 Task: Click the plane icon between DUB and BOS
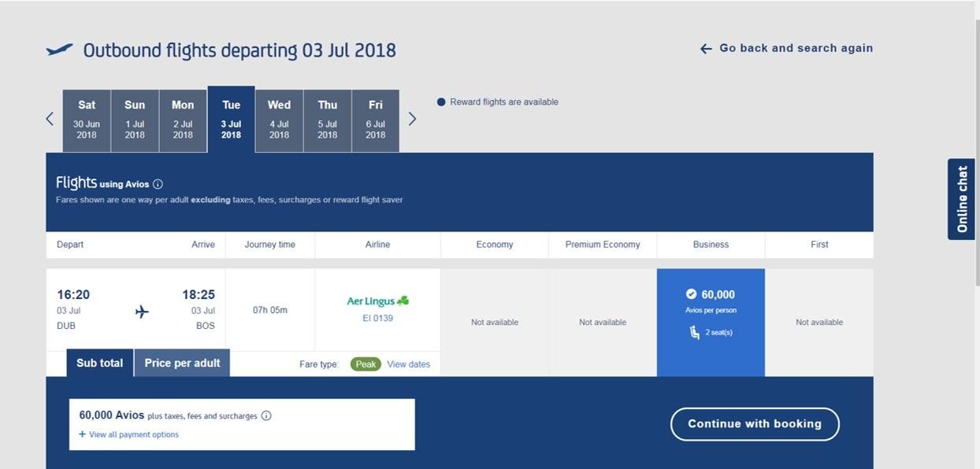(142, 312)
